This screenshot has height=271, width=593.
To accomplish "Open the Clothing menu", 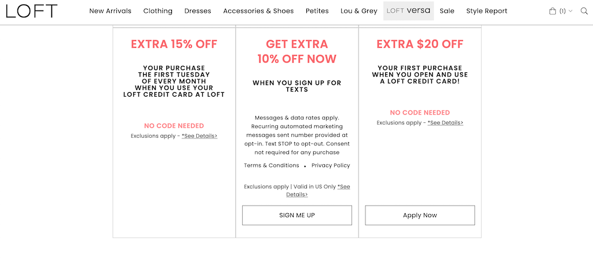I will pyautogui.click(x=158, y=11).
